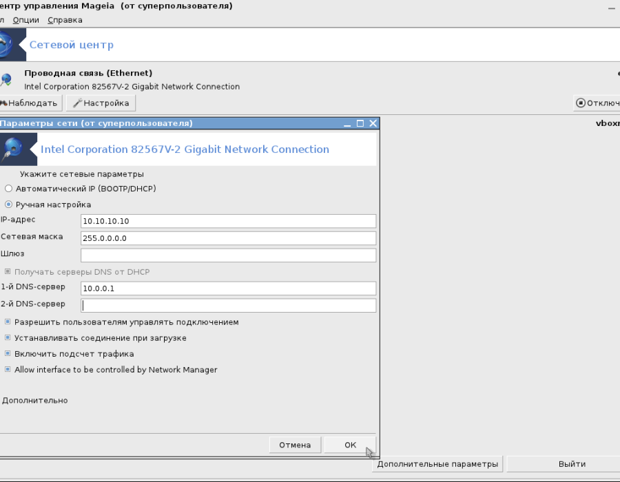
Task: Click the Проводная связь (Ethernet) heading
Action: point(88,73)
